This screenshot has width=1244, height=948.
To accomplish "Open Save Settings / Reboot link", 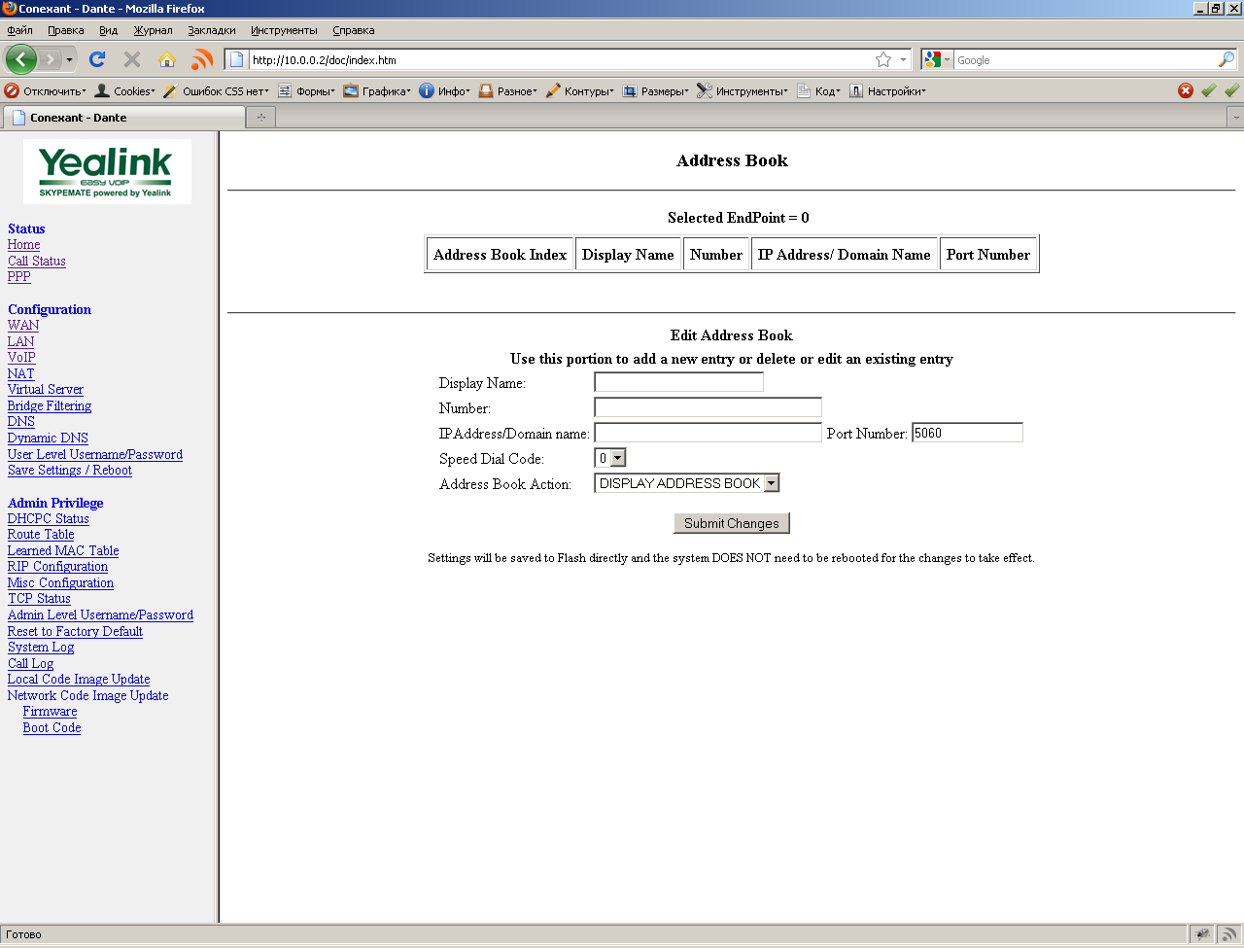I will click(x=70, y=470).
